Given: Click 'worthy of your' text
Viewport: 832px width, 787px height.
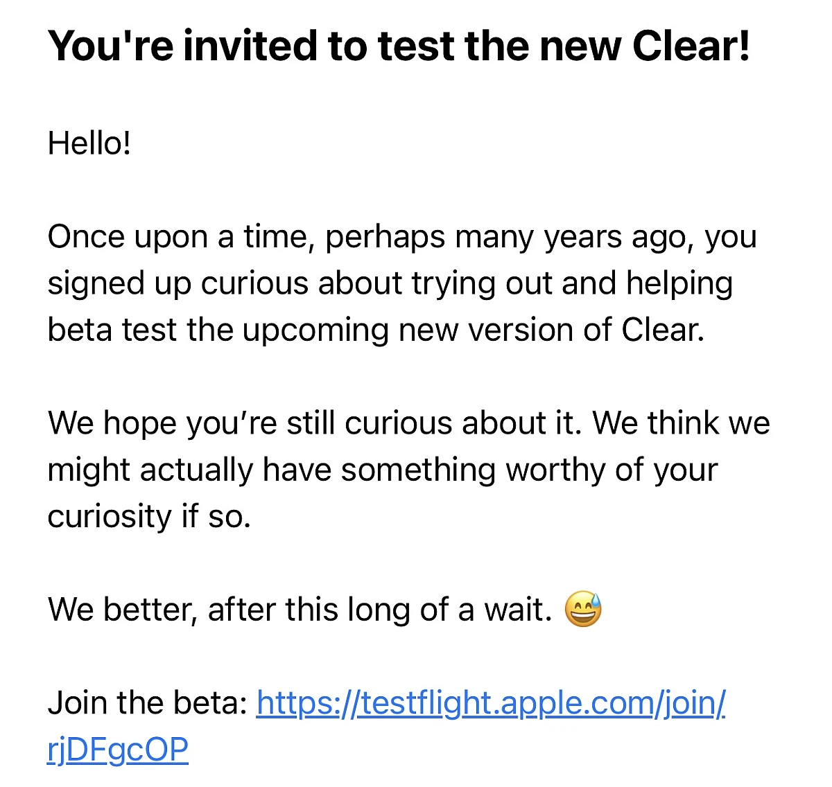Looking at the screenshot, I should coord(612,470).
